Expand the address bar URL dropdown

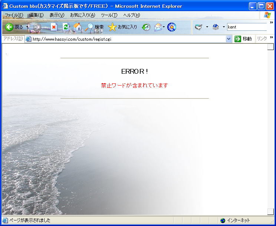[x=229, y=39]
